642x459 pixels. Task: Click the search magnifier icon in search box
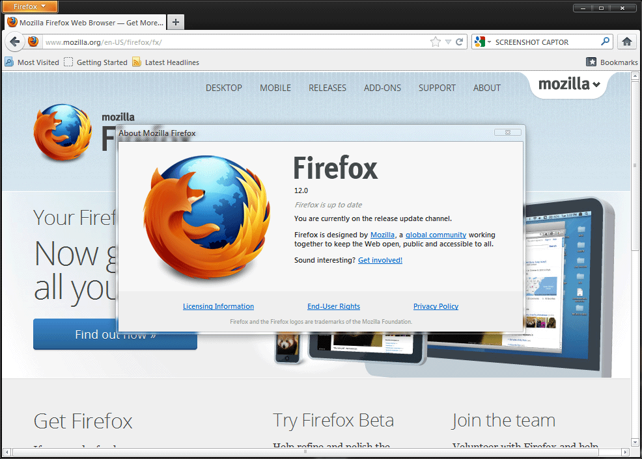click(605, 42)
